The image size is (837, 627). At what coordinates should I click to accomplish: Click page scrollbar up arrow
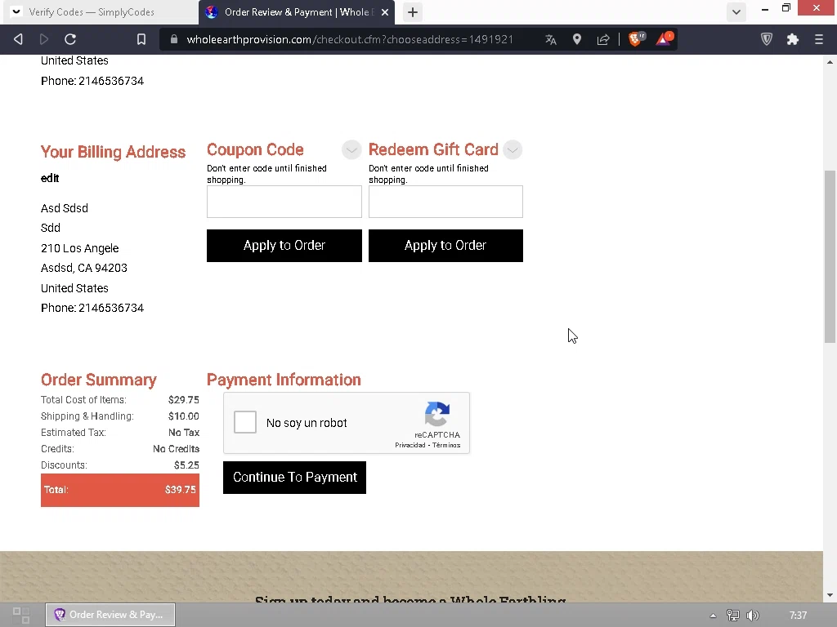tap(830, 62)
